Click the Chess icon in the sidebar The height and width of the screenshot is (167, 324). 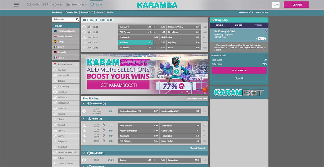pyautogui.click(x=55, y=119)
